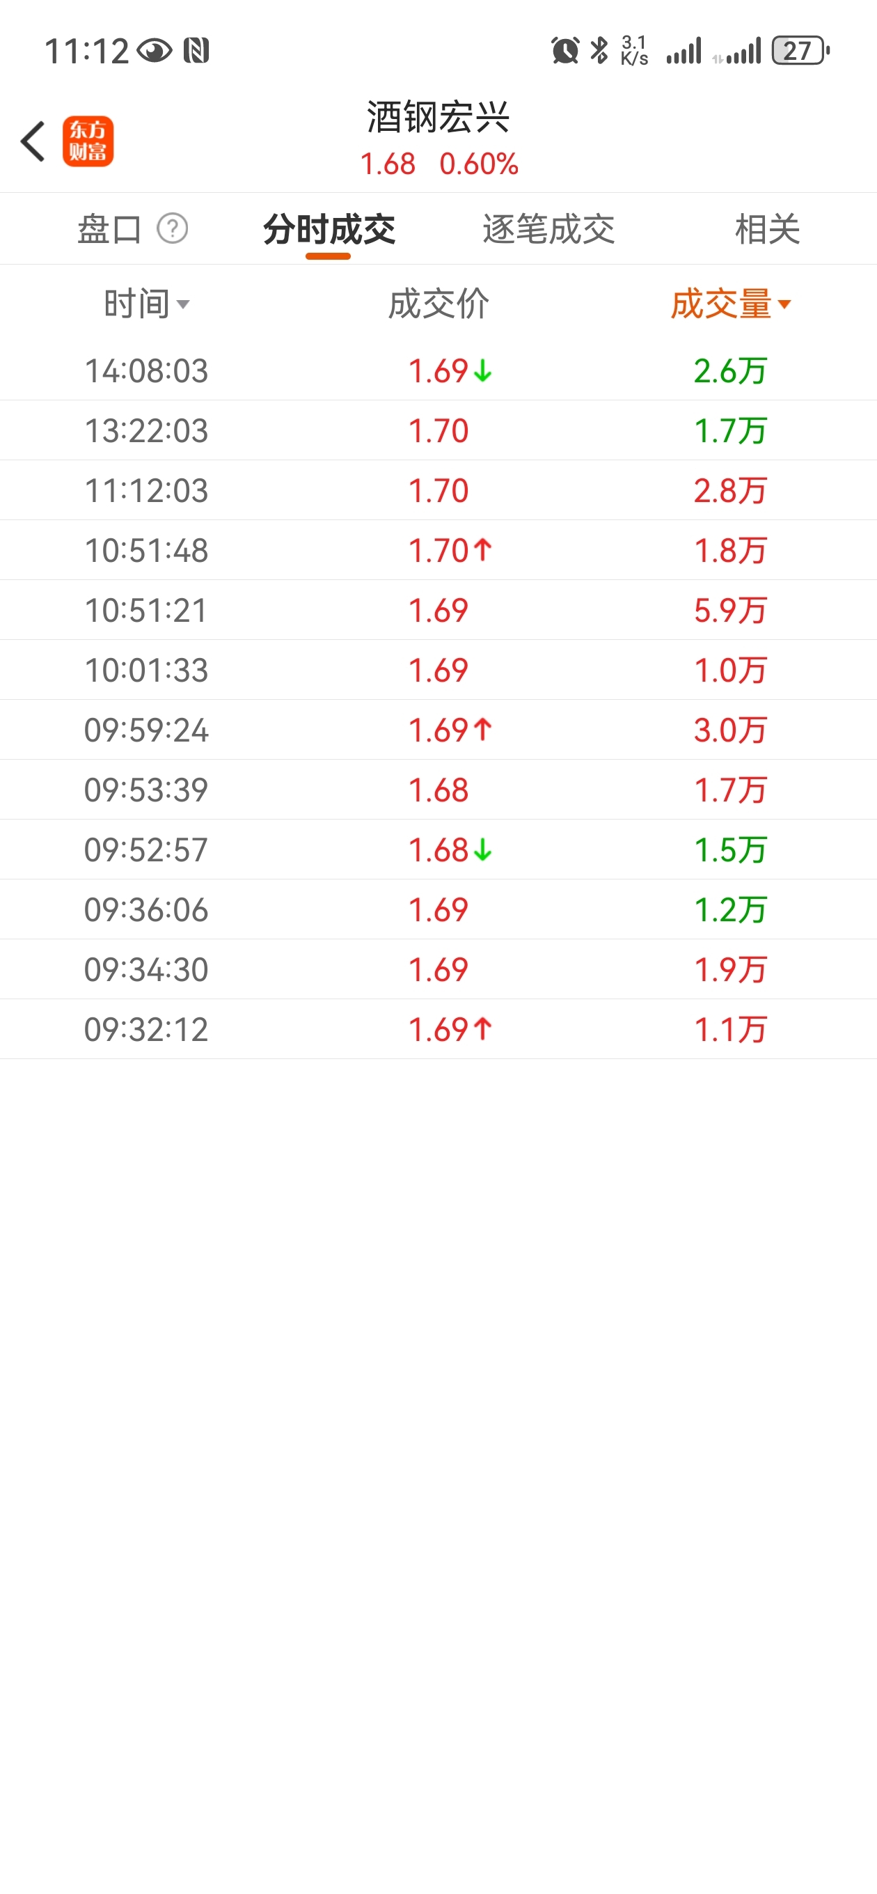Toggle 成交量 column sort order
Image resolution: width=877 pixels, height=1894 pixels.
pos(730,304)
